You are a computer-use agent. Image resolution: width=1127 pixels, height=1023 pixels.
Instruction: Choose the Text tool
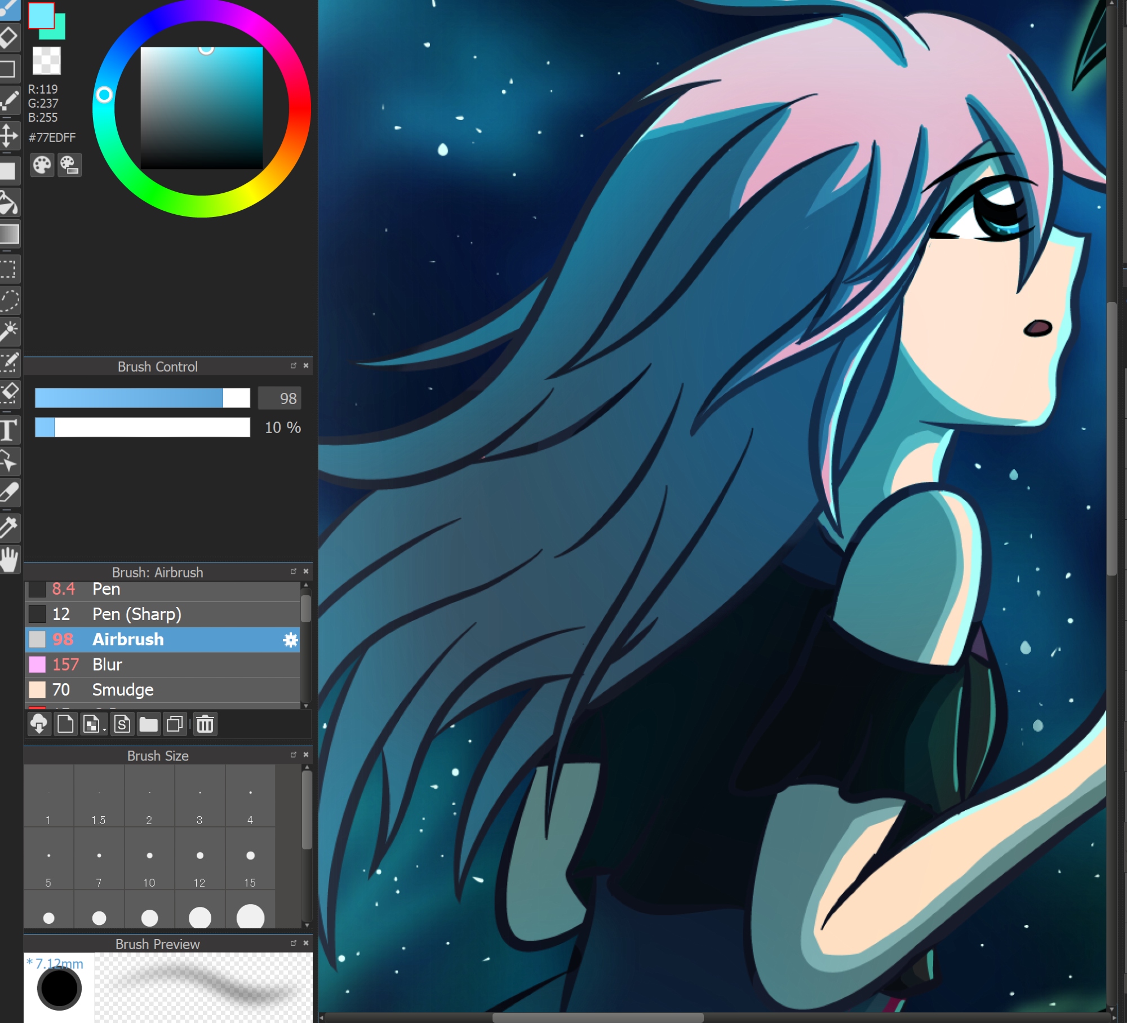[8, 429]
